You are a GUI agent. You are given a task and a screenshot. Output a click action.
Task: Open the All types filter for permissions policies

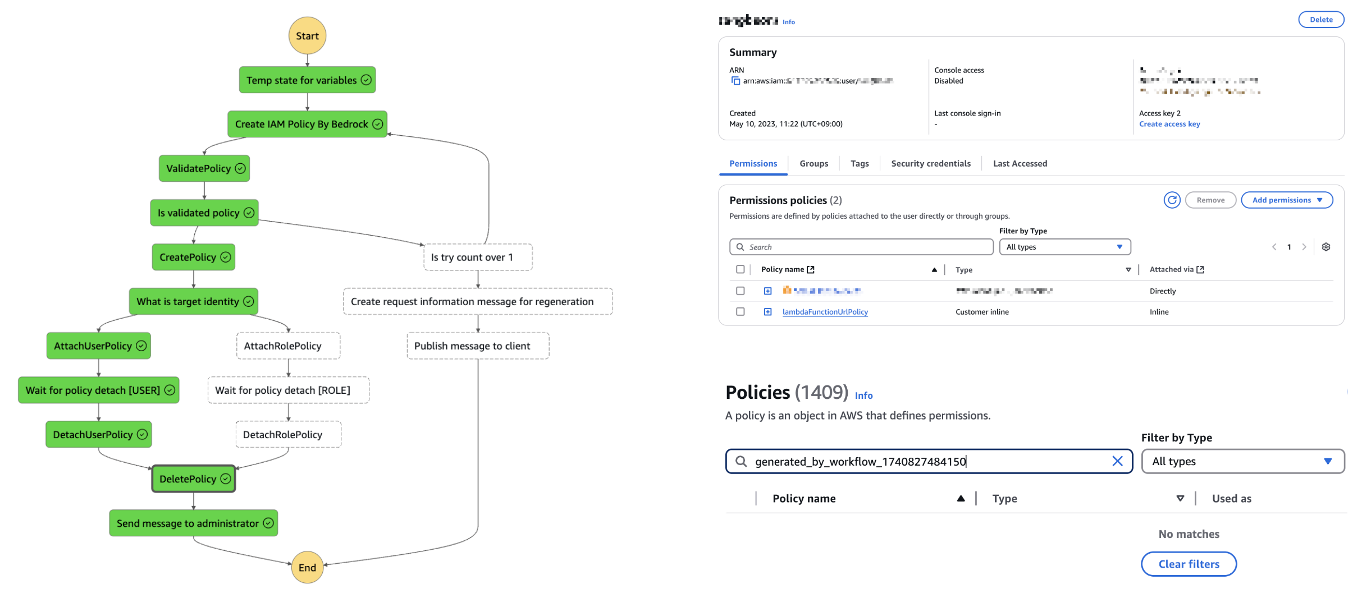click(x=1064, y=247)
